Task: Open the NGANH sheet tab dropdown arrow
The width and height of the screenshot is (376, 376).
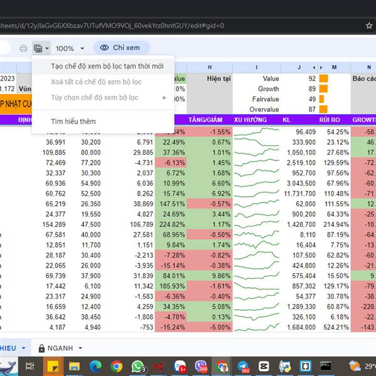Action: 83,348
